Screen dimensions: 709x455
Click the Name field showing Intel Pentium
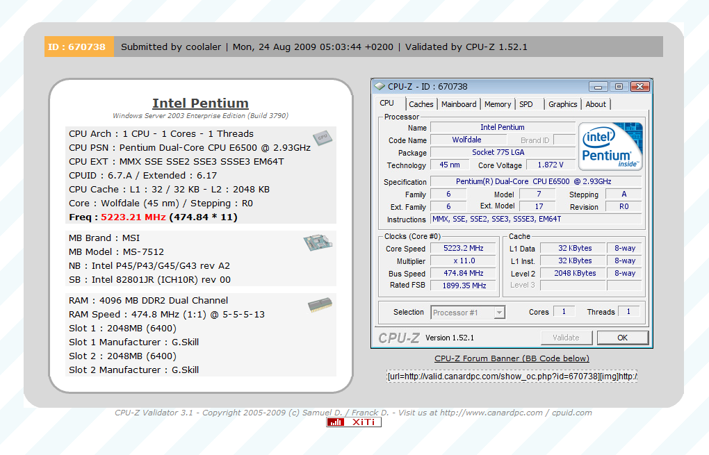tap(503, 127)
